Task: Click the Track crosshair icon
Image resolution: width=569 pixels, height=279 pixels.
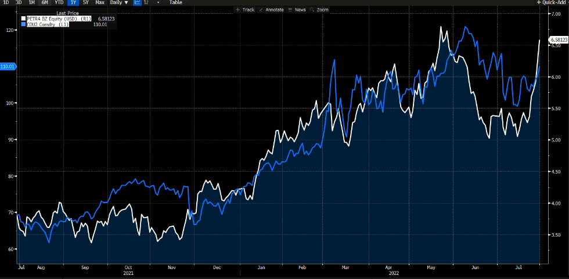Action: 238,10
